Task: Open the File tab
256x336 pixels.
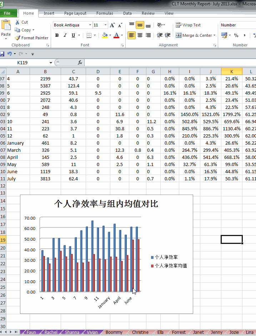Action: click(7, 13)
